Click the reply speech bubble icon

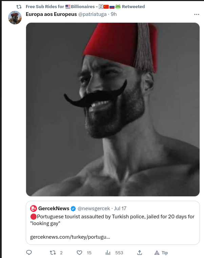click(x=29, y=253)
